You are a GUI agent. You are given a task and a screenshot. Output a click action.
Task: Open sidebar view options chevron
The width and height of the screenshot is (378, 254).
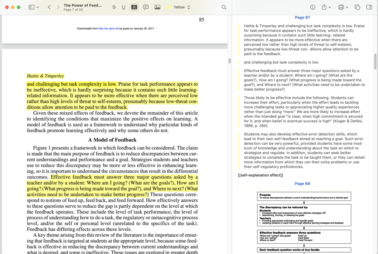pyautogui.click(x=37, y=7)
